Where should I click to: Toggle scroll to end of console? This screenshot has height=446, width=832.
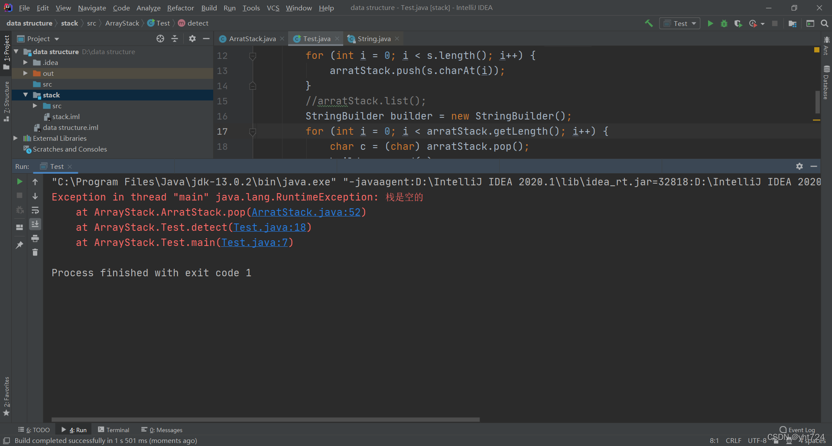pyautogui.click(x=35, y=224)
